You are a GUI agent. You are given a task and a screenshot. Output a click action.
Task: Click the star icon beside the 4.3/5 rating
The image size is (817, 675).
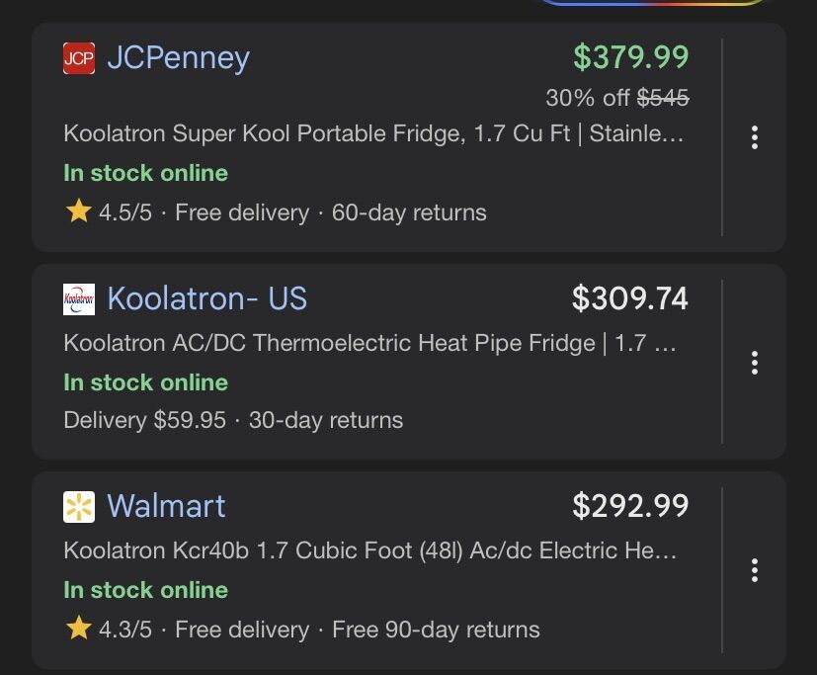pyautogui.click(x=79, y=629)
